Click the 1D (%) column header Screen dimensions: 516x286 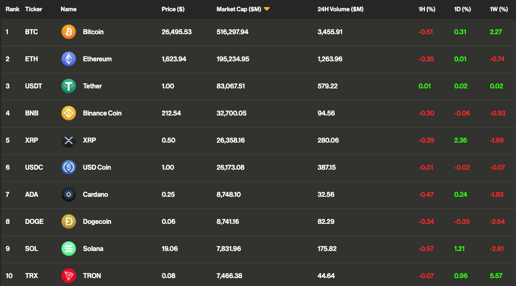[462, 9]
